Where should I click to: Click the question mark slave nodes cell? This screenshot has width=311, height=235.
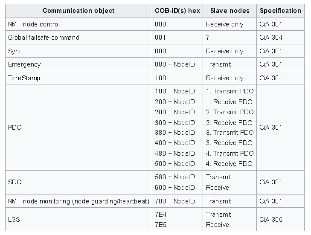(230, 38)
